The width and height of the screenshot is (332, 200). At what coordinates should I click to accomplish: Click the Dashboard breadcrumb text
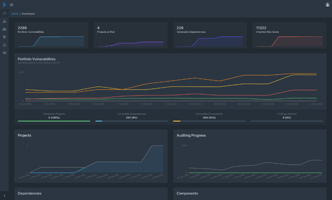pyautogui.click(x=28, y=14)
